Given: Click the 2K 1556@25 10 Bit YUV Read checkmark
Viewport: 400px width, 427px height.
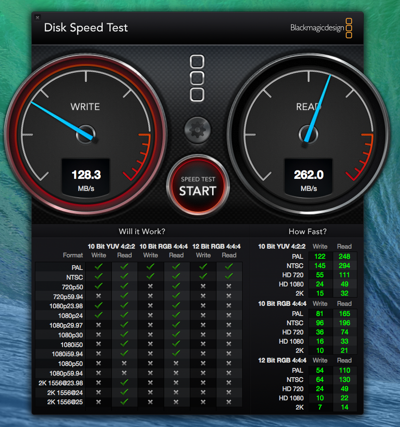Looking at the screenshot, I should tap(124, 402).
